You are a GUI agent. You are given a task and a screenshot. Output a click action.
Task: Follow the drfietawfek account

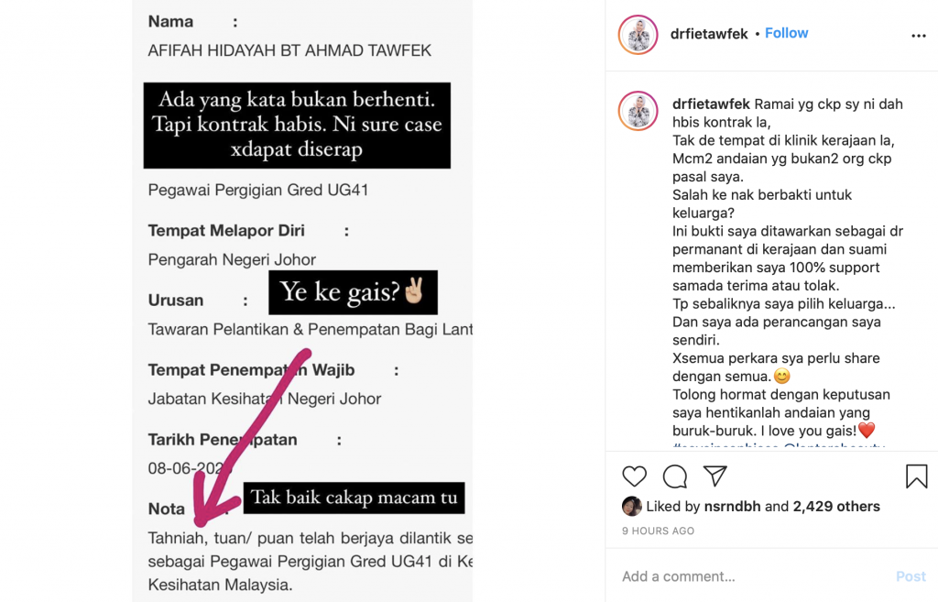coord(786,33)
